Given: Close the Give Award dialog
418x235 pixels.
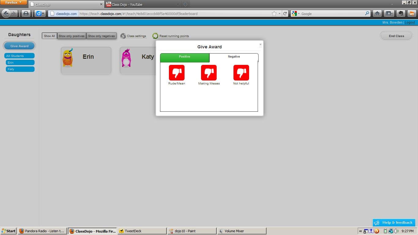Looking at the screenshot, I should coord(260,45).
